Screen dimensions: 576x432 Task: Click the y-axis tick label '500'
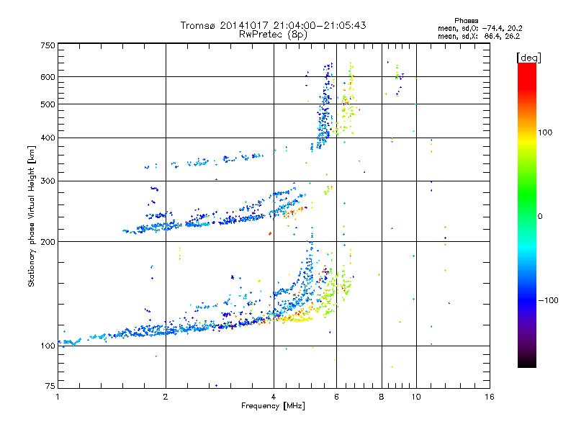[48, 104]
